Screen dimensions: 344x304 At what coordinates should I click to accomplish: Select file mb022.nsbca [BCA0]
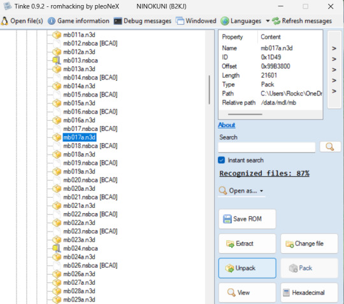(x=90, y=214)
